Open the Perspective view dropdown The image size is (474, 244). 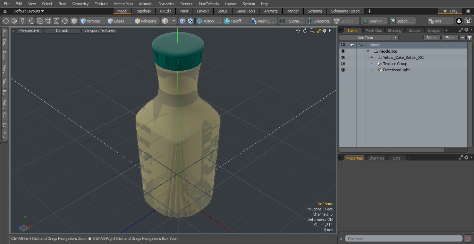(x=29, y=30)
